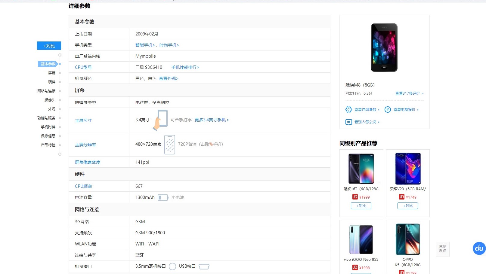The width and height of the screenshot is (486, 274).
Task: Click the 主屏尺寸 parameter label link
Action: pos(83,120)
